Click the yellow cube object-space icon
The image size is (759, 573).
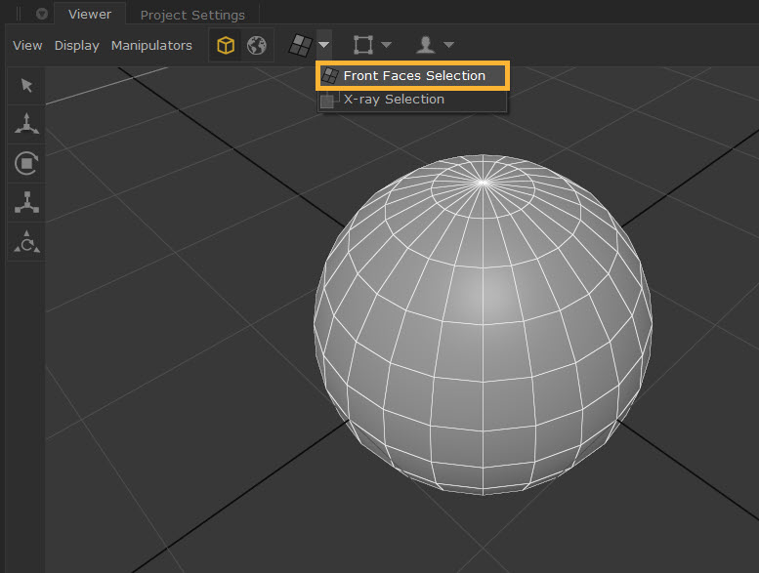[x=226, y=46]
